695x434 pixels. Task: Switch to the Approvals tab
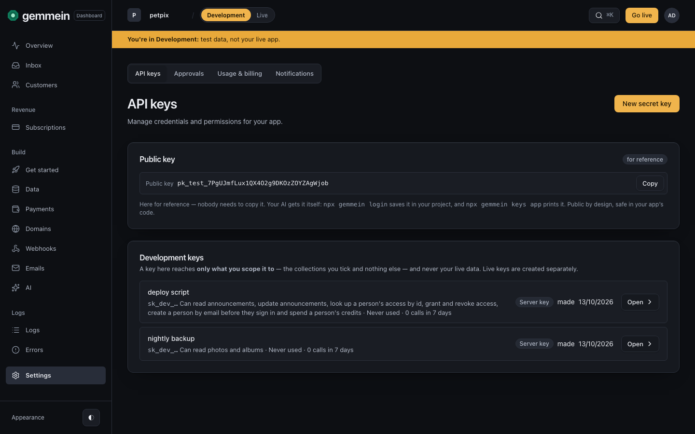(x=189, y=74)
